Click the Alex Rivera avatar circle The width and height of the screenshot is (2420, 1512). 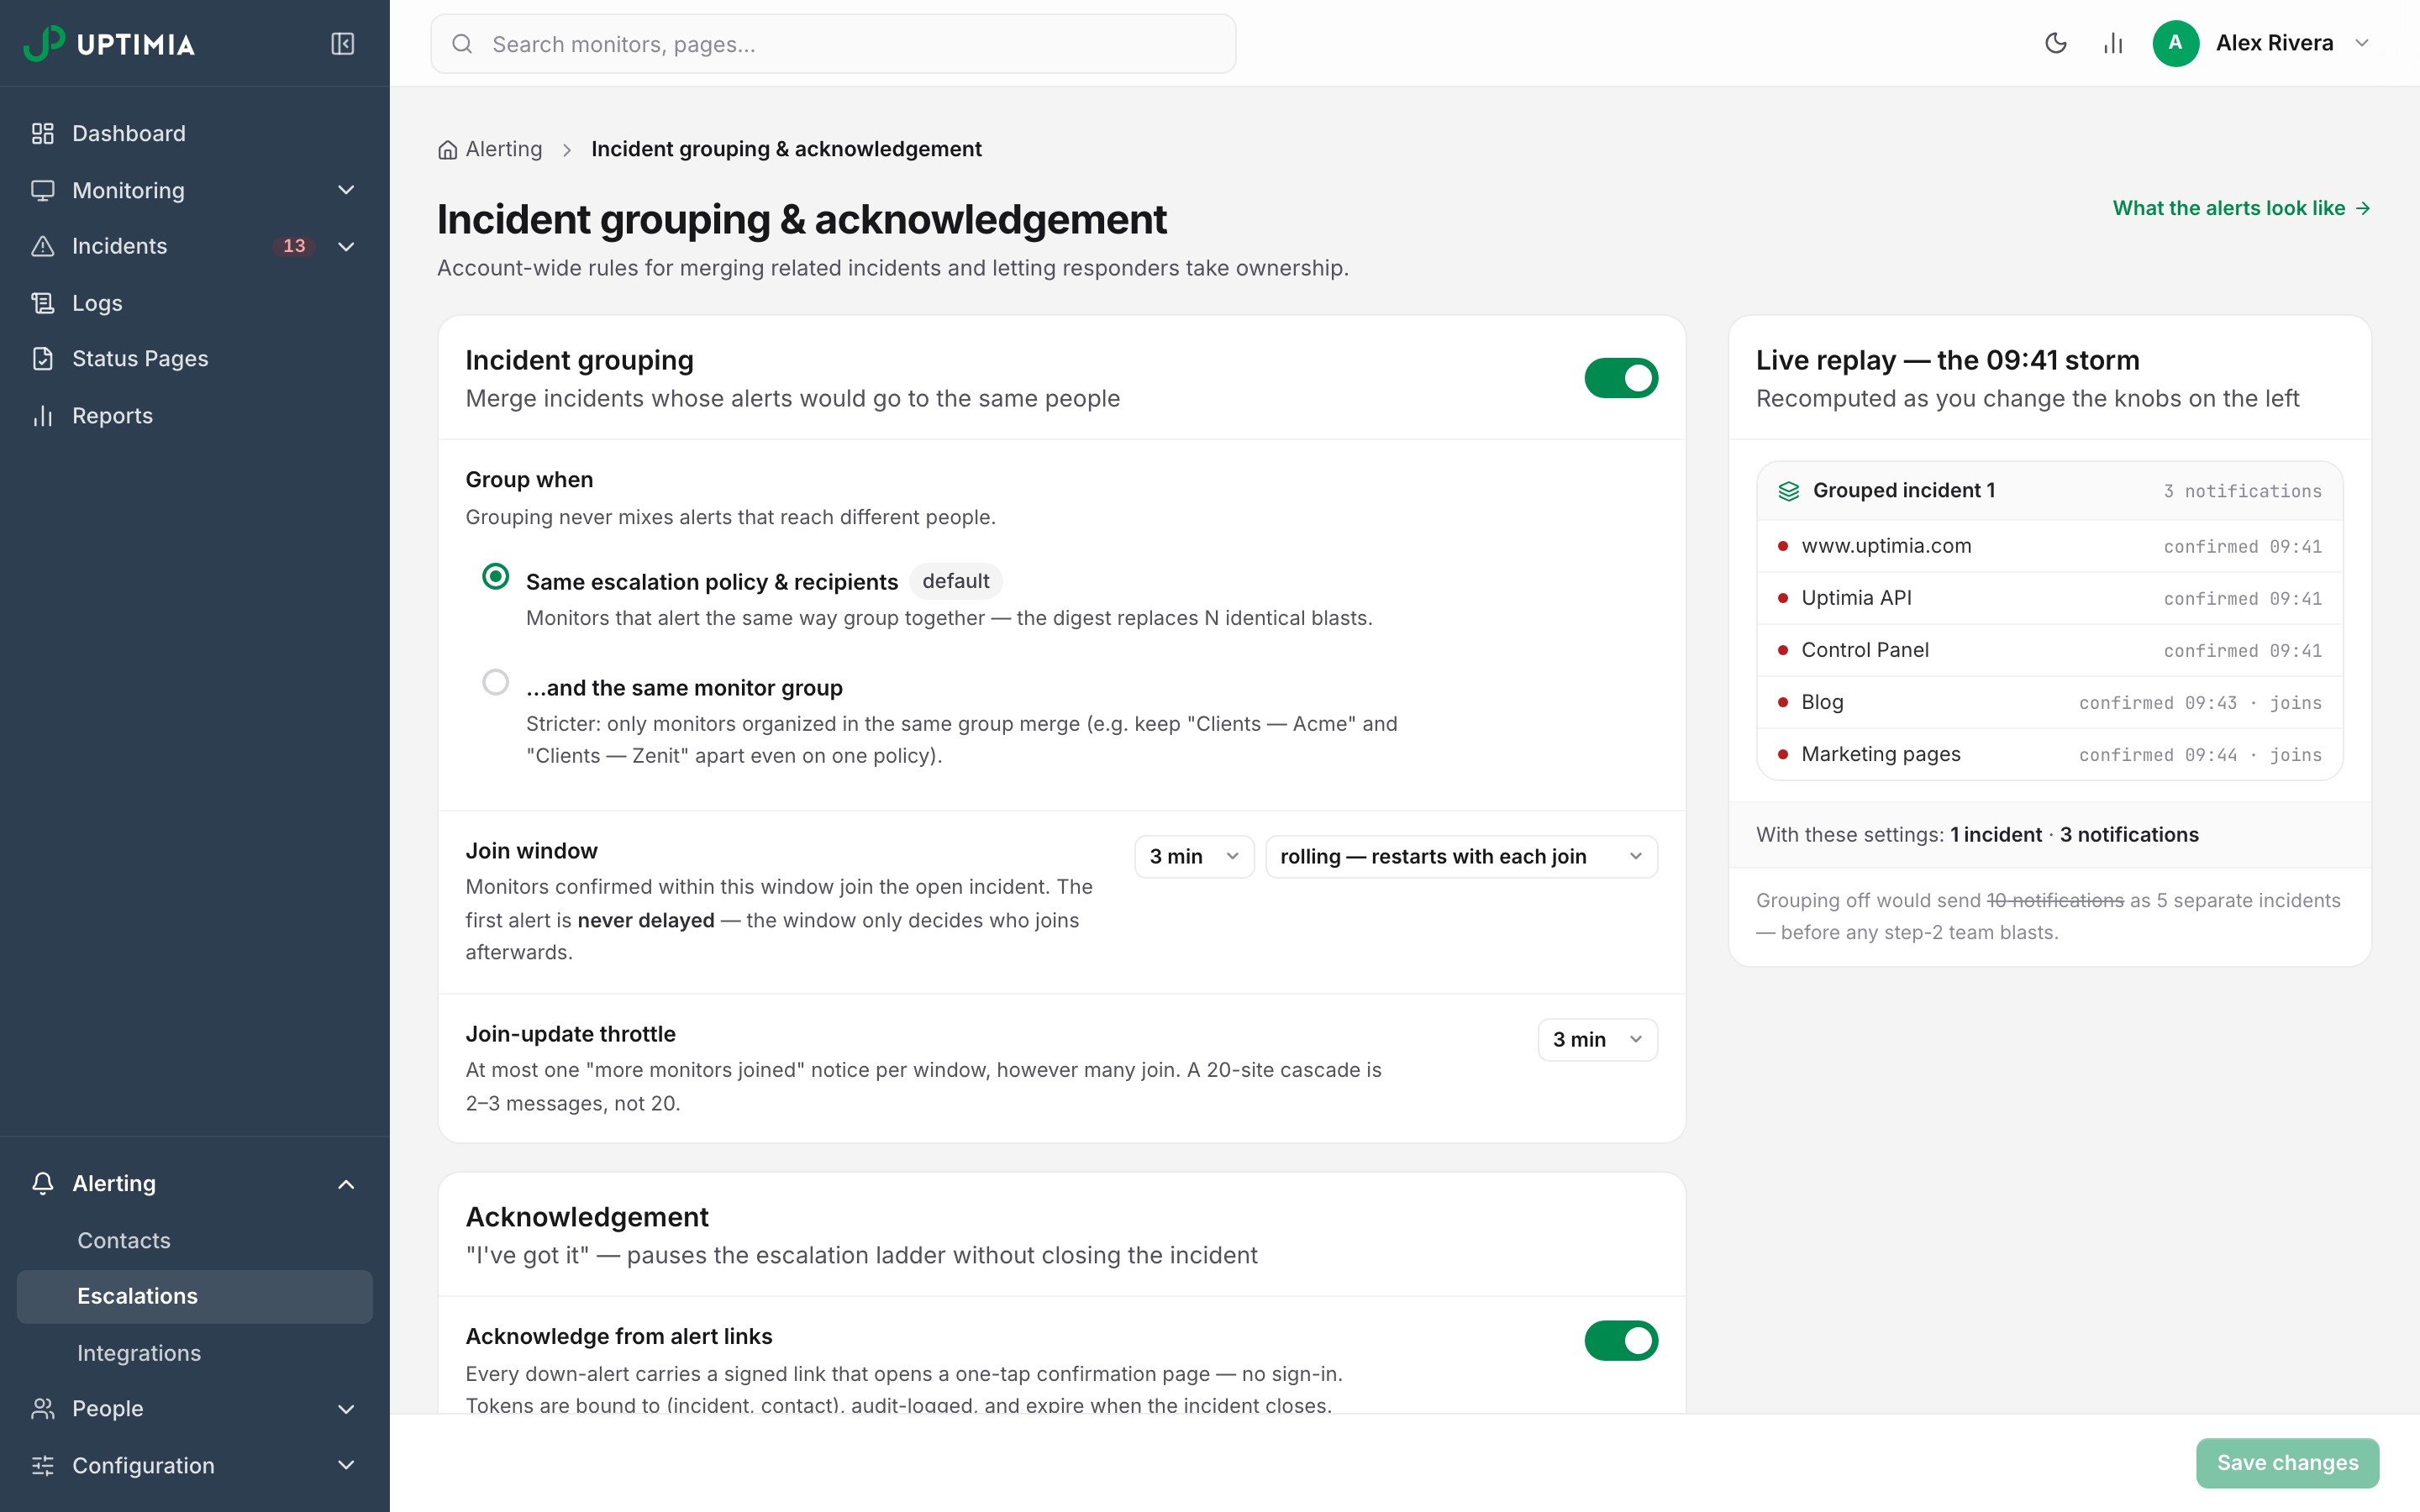click(2175, 43)
